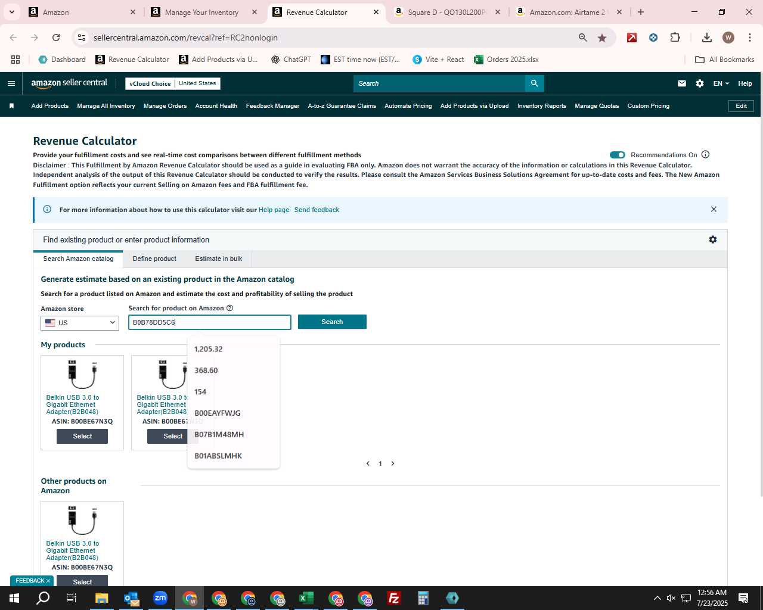Click Belkin adapter thumbnail under Other products
Viewport: 763px width, 610px height.
[82, 521]
